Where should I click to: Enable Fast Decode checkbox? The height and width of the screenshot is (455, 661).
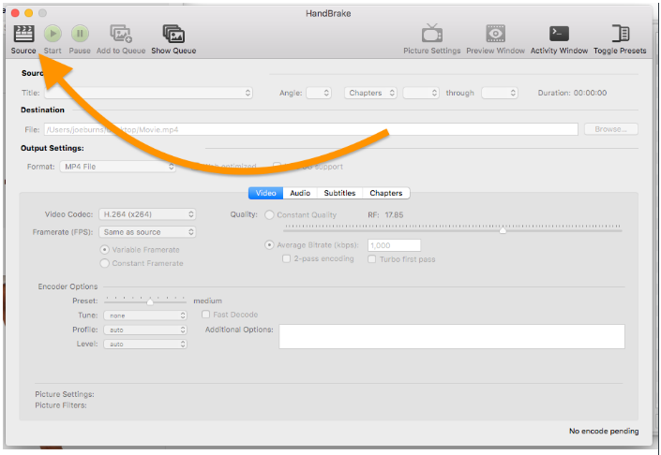(205, 315)
